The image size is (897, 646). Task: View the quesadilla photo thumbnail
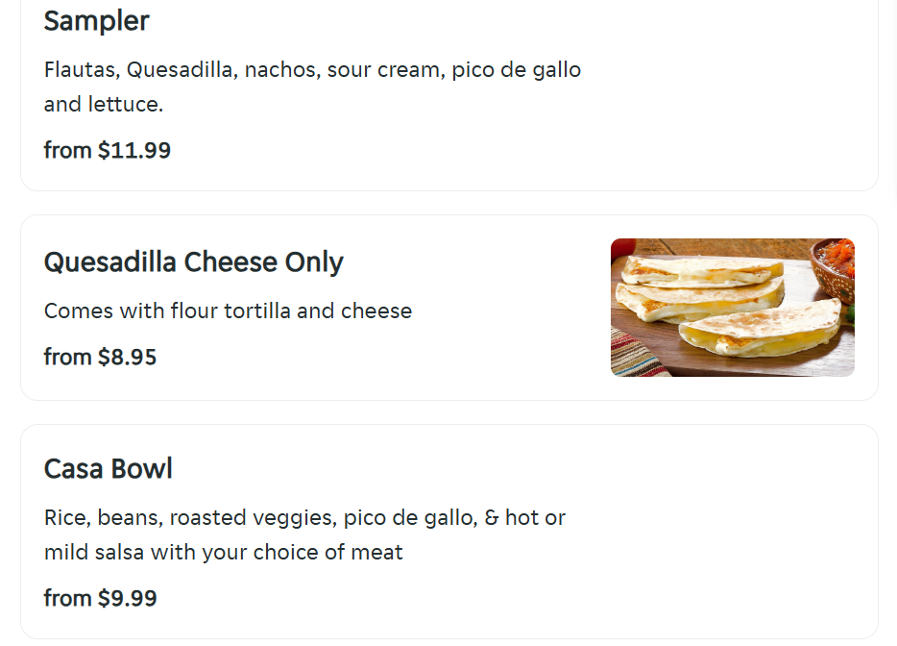732,308
